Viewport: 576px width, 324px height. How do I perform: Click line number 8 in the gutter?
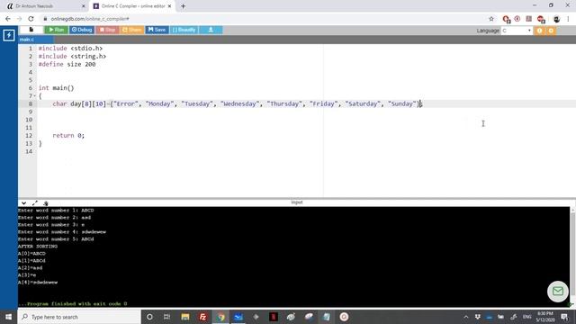pos(31,104)
